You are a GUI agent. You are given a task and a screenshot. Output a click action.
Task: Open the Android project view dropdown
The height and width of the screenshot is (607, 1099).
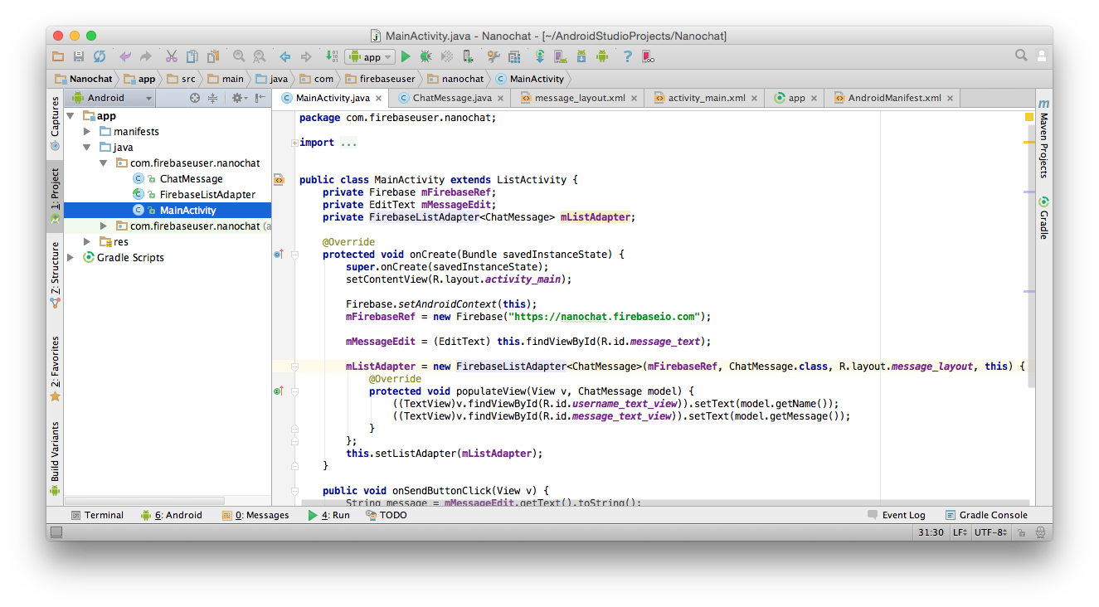(112, 98)
